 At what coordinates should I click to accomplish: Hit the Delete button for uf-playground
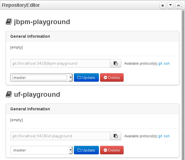[112, 150]
